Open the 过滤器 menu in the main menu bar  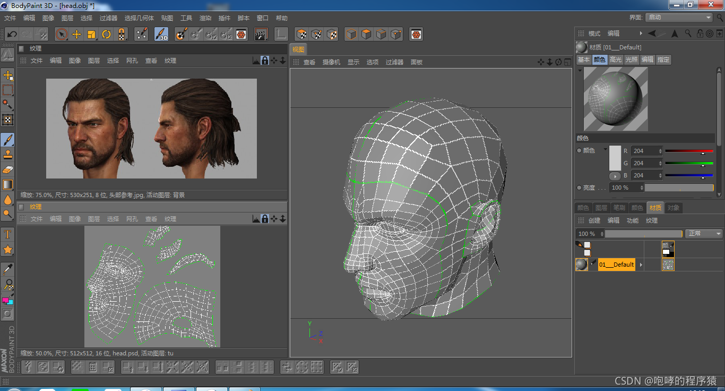point(108,18)
